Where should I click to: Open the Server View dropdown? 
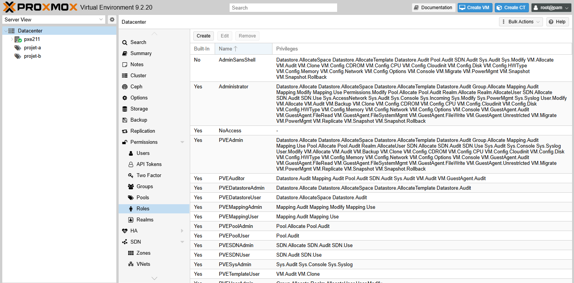pos(54,20)
